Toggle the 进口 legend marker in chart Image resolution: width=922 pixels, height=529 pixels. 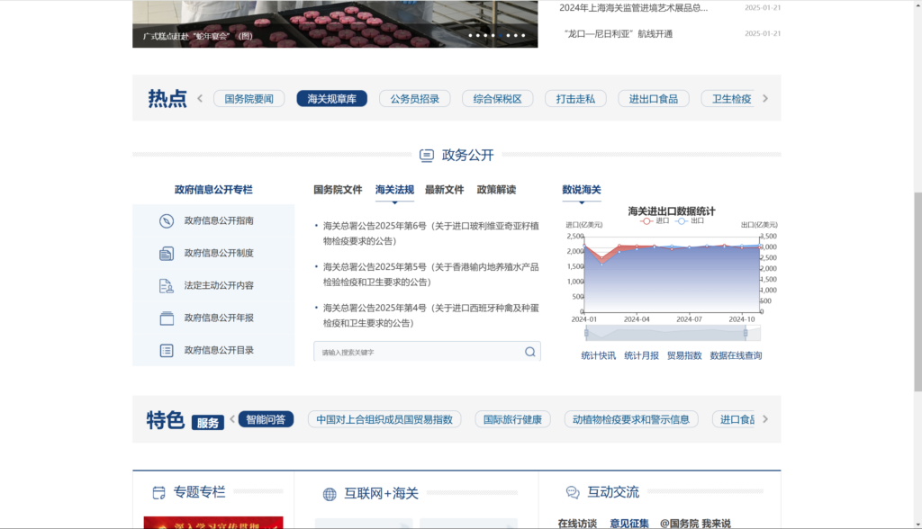pyautogui.click(x=646, y=221)
